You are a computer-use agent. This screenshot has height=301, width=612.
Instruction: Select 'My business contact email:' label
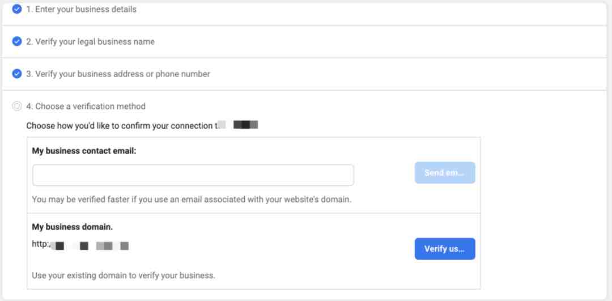pyautogui.click(x=84, y=151)
